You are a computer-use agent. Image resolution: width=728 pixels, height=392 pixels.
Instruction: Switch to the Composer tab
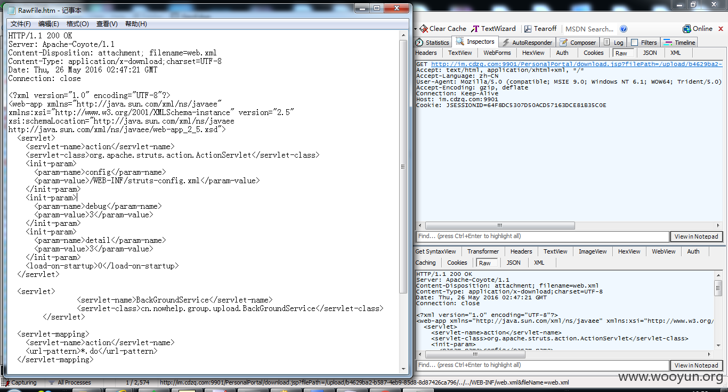[x=578, y=42]
